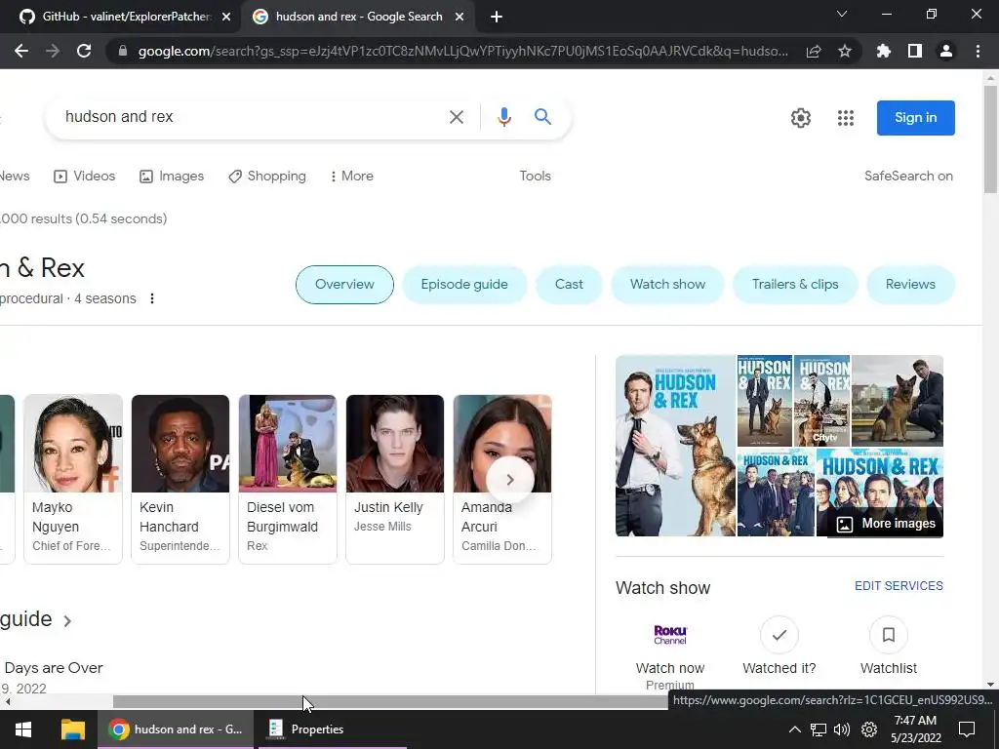The height and width of the screenshot is (749, 999).
Task: Select the Shopping search tab
Action: [x=267, y=177]
